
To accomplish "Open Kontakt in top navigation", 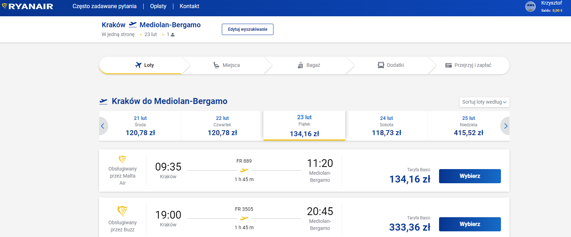I will [189, 6].
